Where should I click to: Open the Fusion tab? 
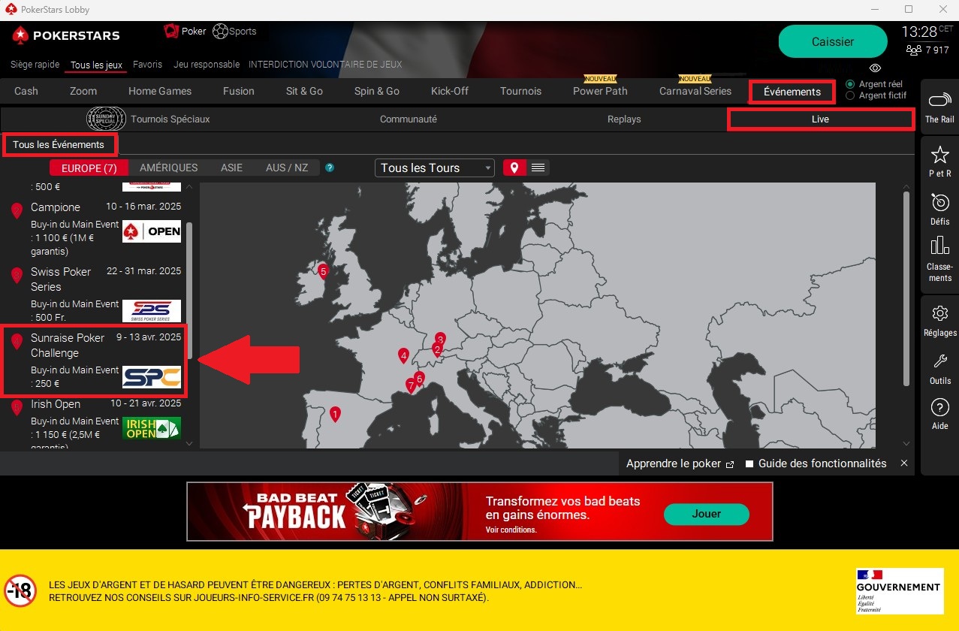coord(239,91)
